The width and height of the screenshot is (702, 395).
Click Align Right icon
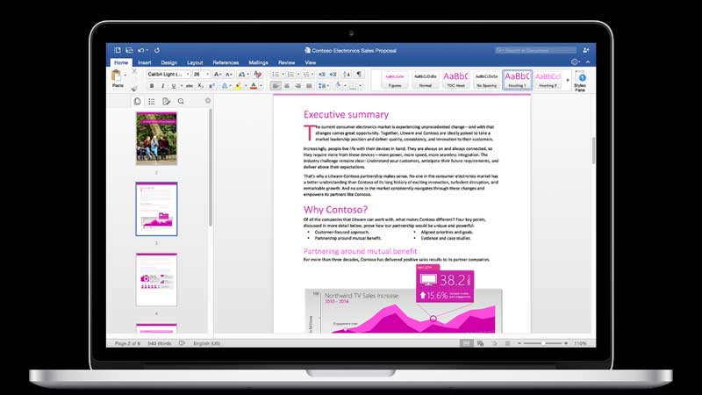click(x=297, y=85)
